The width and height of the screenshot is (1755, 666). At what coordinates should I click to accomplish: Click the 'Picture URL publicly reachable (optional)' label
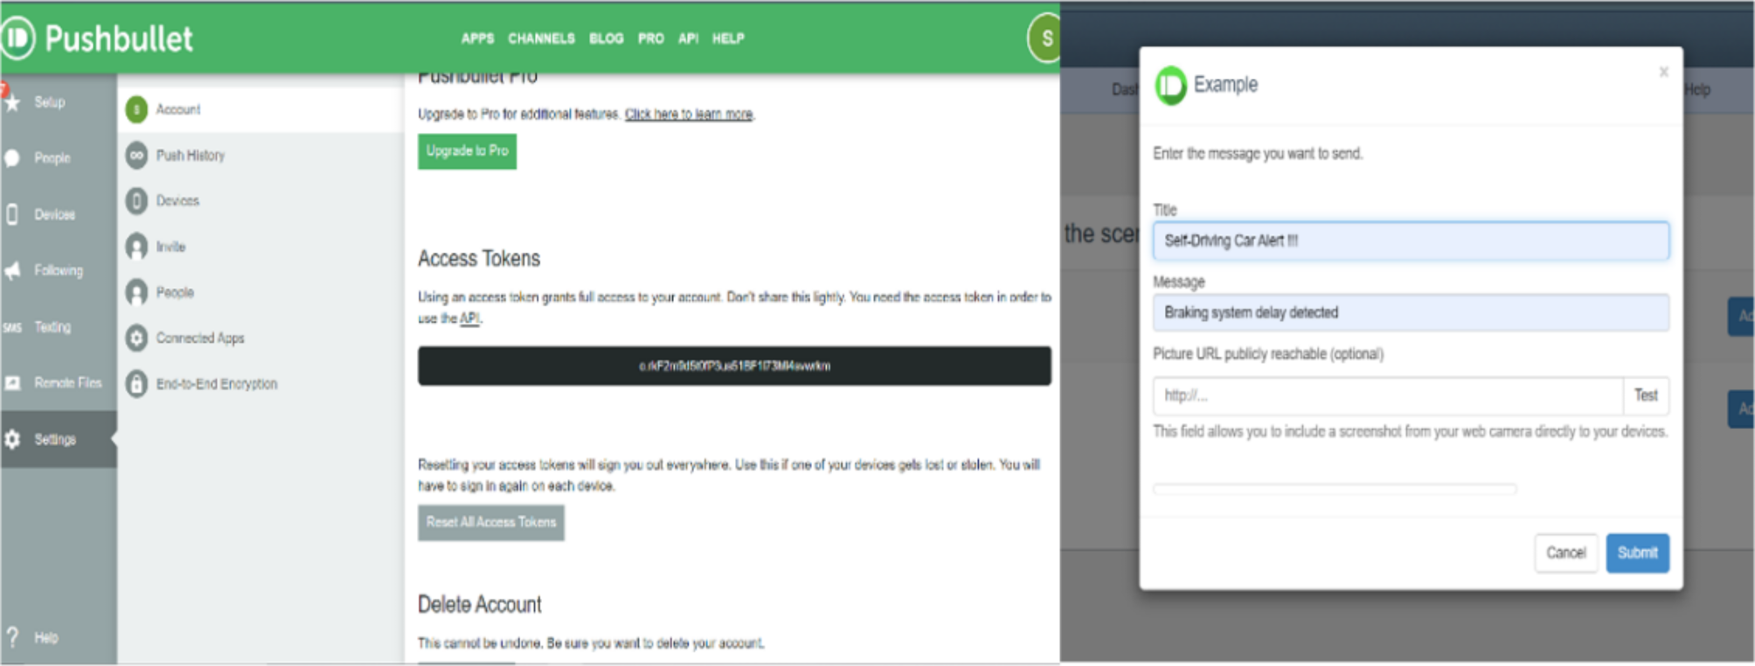point(1268,354)
